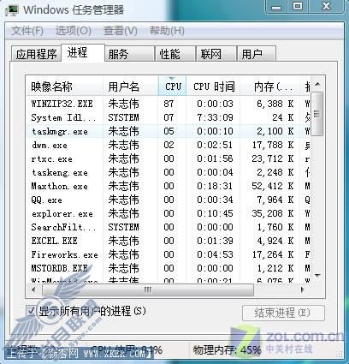Click memory value 35,208 K of explorer

273,213
